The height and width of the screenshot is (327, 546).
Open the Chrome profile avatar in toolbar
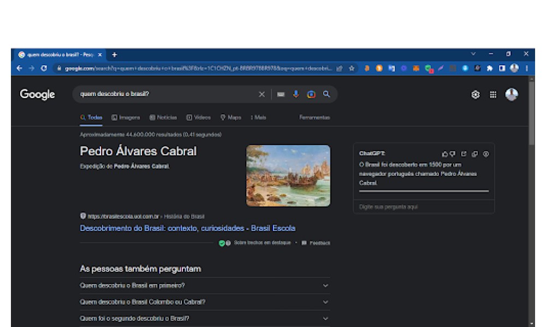(514, 69)
